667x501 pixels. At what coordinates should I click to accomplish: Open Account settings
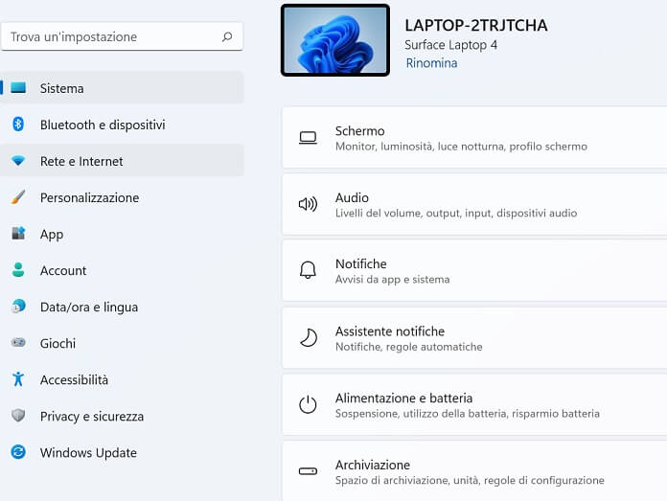click(122, 270)
